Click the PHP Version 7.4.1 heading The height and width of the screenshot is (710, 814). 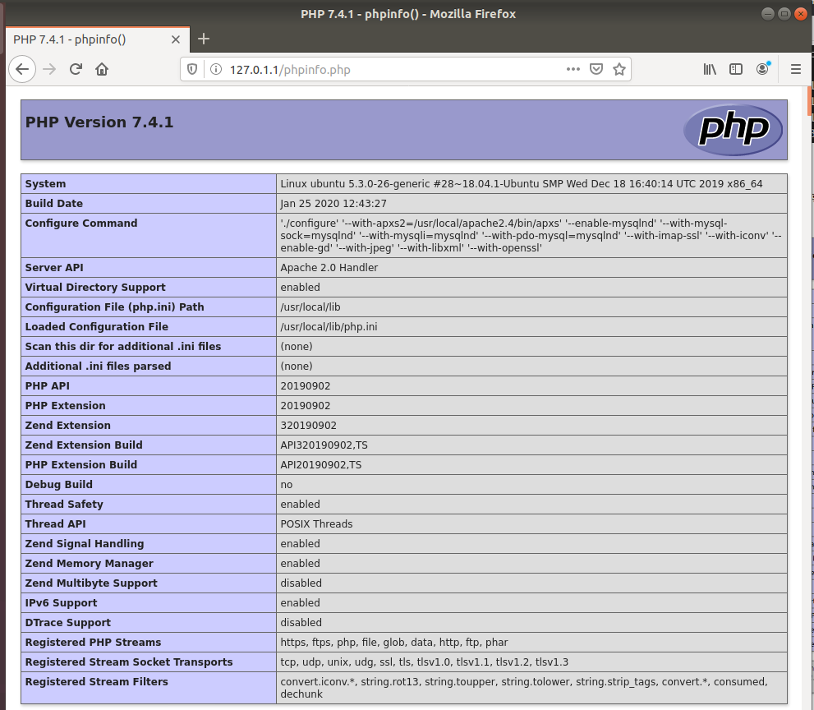[x=99, y=122]
